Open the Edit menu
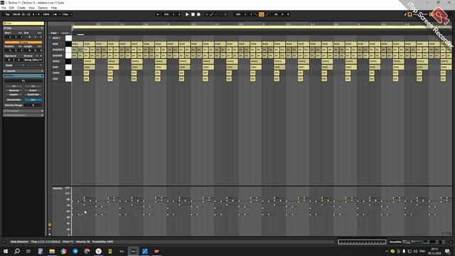 pyautogui.click(x=11, y=8)
